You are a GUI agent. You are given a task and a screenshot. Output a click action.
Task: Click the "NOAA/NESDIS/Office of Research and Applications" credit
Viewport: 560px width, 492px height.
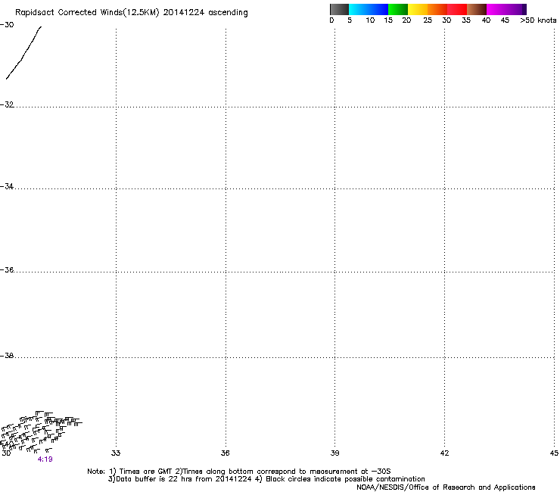coord(446,487)
